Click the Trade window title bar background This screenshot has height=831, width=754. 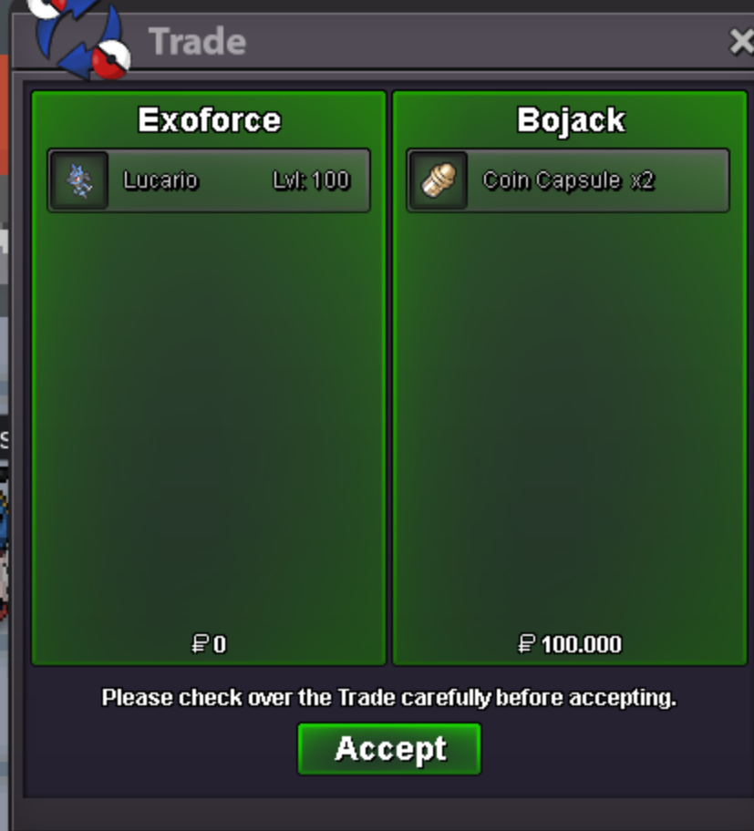(x=477, y=42)
